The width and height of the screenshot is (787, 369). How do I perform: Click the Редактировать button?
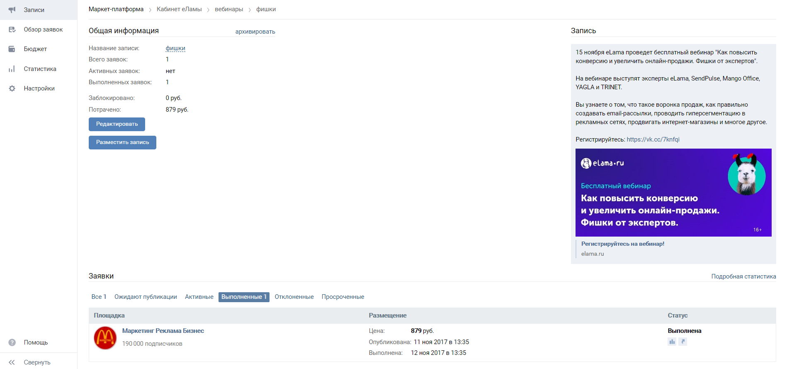(x=117, y=124)
